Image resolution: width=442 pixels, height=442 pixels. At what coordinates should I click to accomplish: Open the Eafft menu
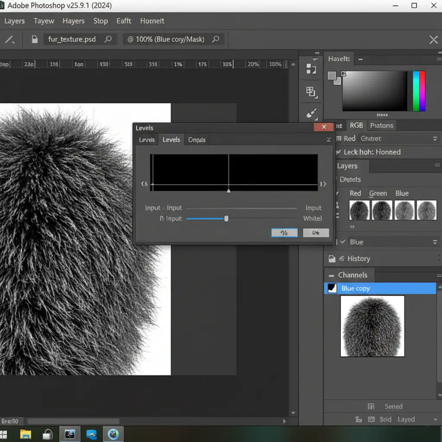click(x=123, y=21)
